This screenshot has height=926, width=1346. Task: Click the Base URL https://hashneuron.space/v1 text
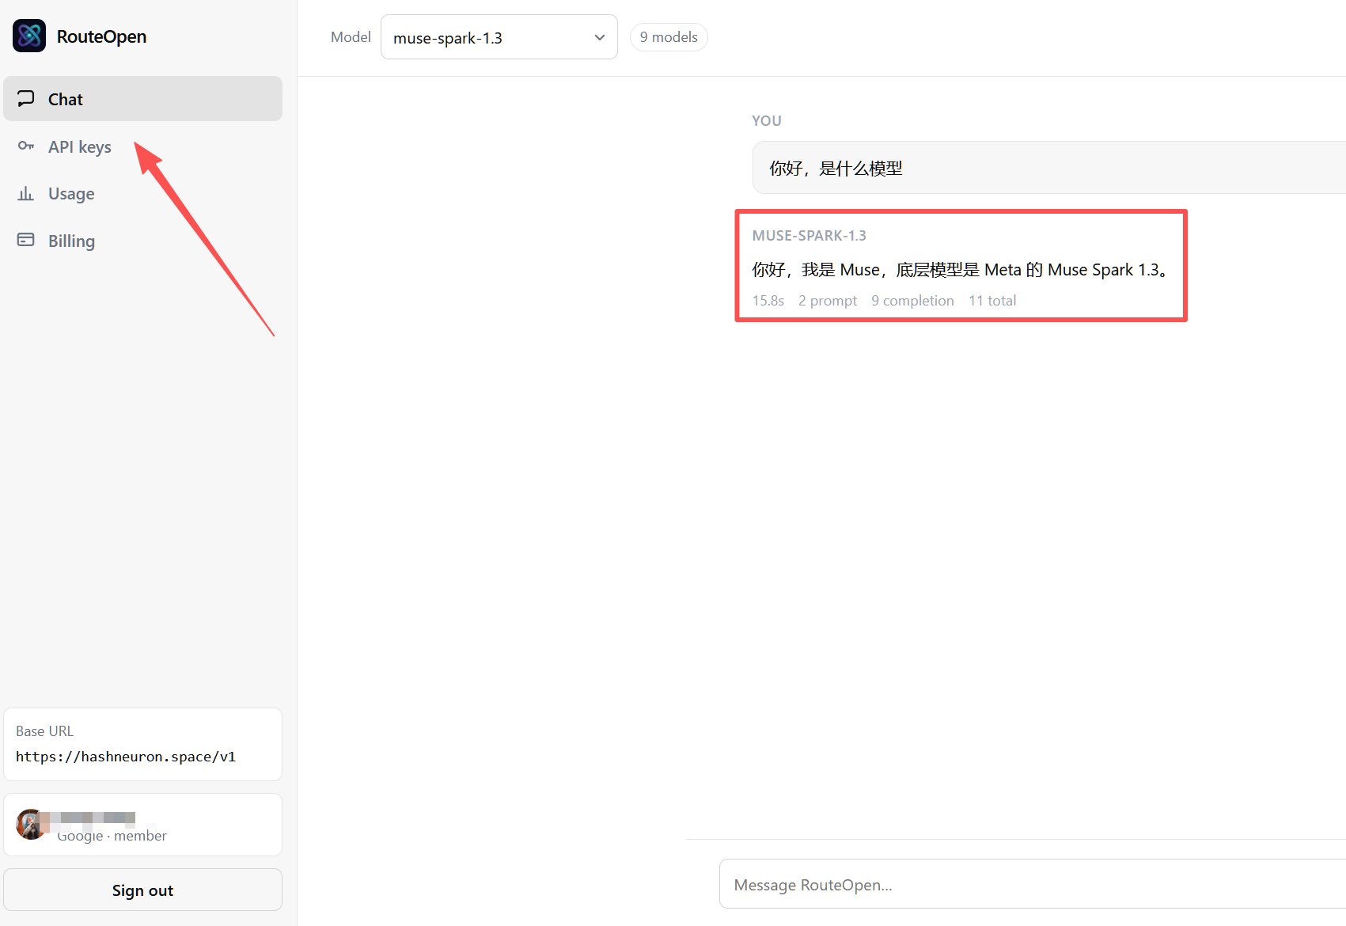coord(126,757)
